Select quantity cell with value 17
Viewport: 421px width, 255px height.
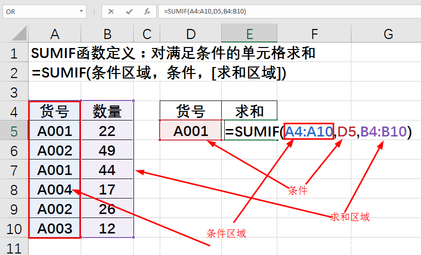tap(107, 189)
